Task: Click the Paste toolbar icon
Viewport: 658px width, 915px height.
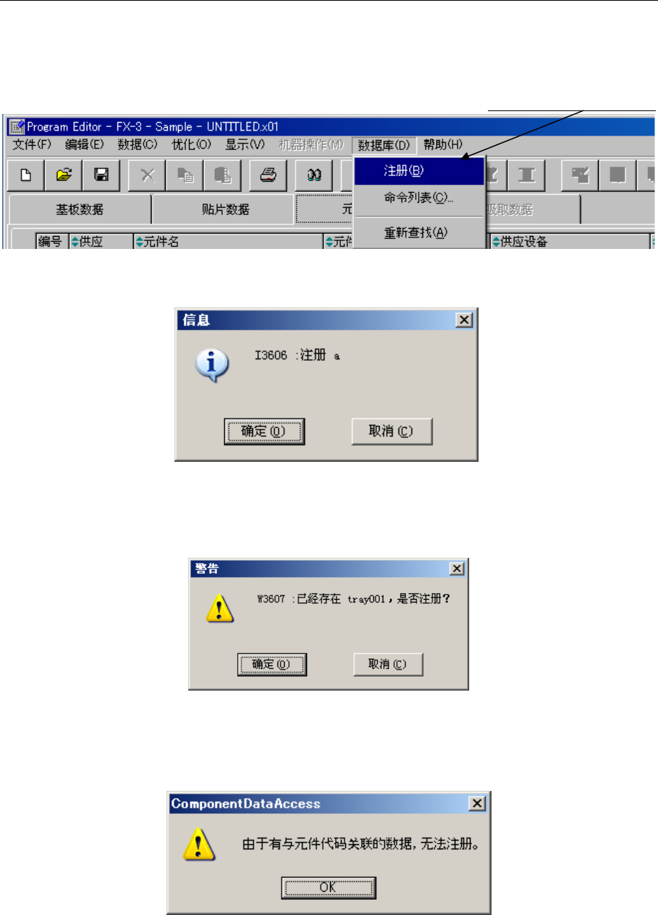Action: (222, 174)
